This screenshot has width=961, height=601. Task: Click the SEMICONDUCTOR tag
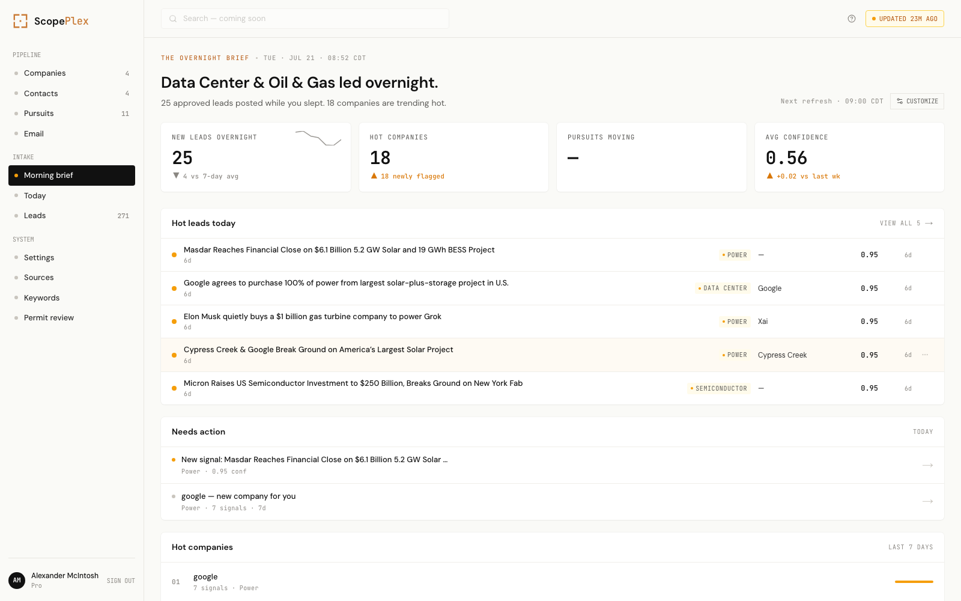719,388
